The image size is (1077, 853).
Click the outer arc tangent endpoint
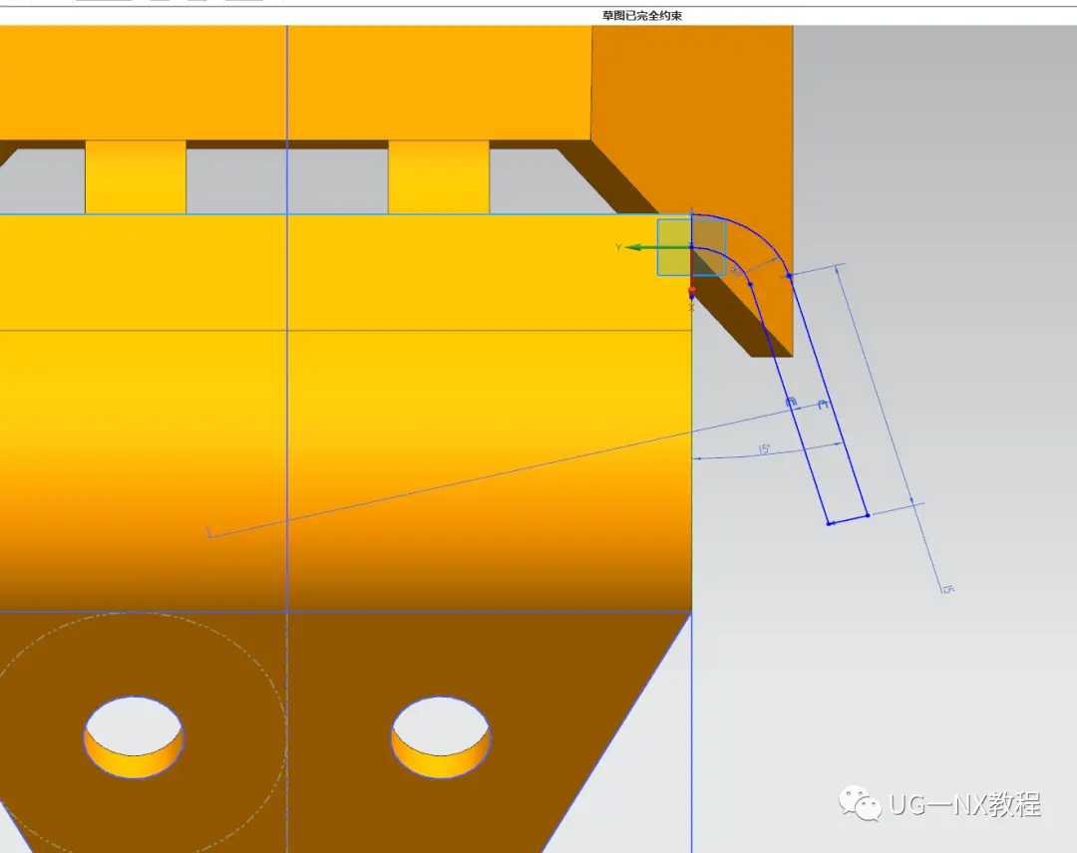click(790, 276)
